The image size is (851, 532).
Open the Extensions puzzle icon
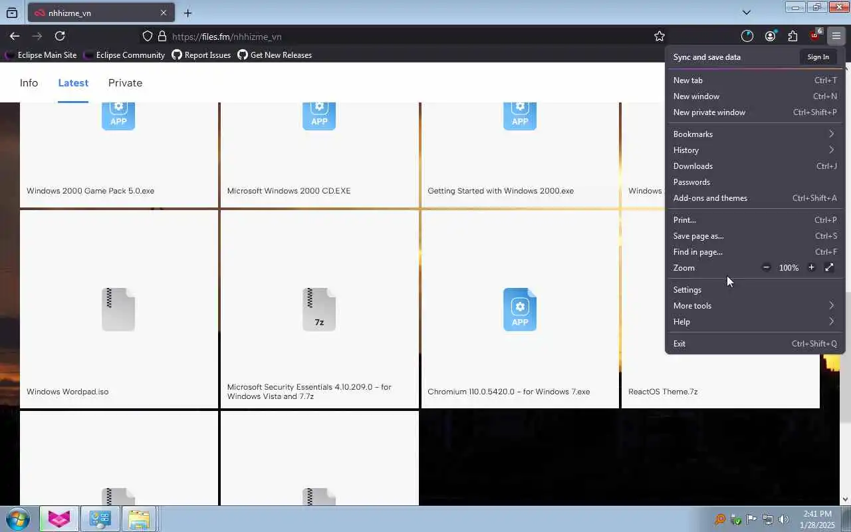[x=792, y=36]
